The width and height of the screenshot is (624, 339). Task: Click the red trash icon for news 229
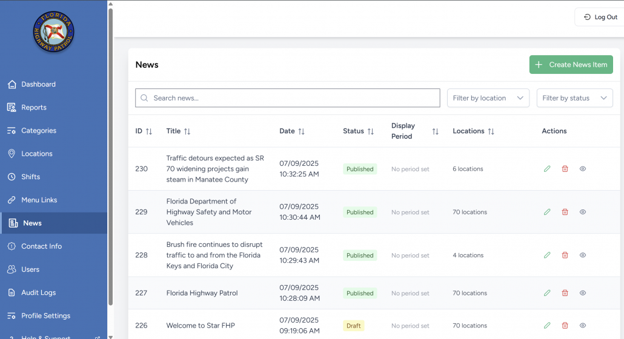[565, 212]
